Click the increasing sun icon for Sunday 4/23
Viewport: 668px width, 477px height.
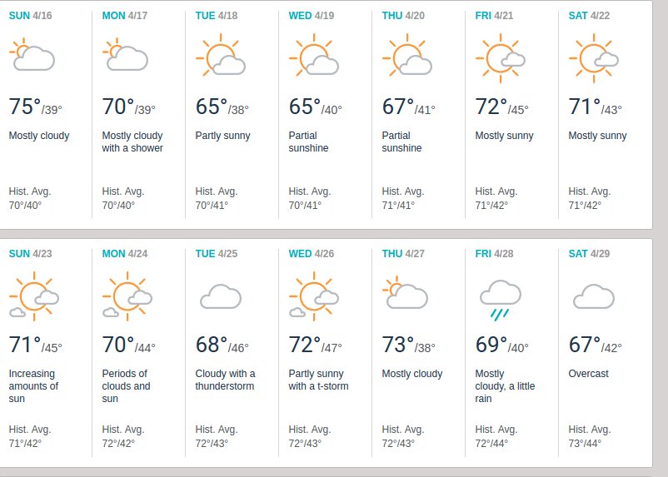tap(32, 296)
